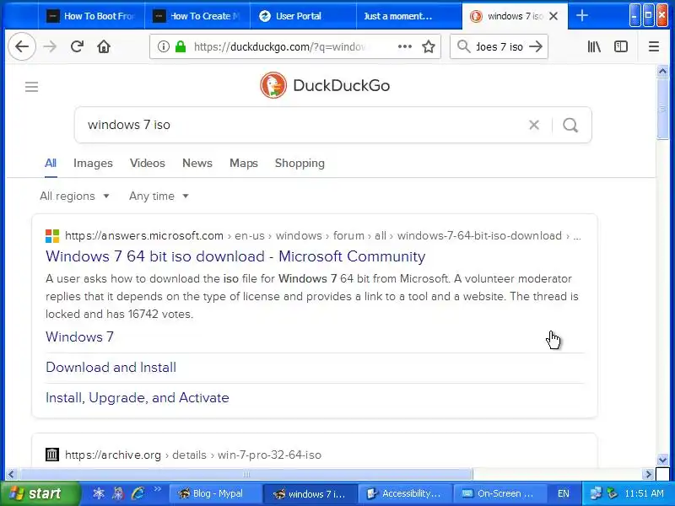Select the Videos search category

tap(148, 163)
